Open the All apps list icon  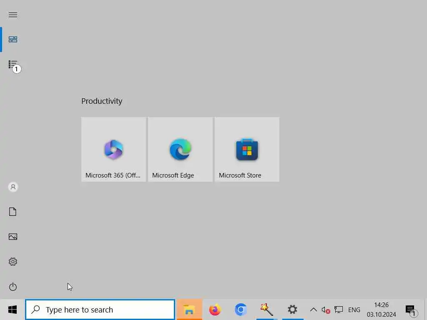point(13,65)
